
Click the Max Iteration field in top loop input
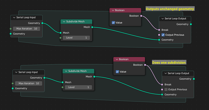pyautogui.click(x=27, y=29)
